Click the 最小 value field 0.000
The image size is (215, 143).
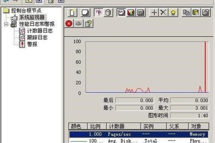point(135,108)
